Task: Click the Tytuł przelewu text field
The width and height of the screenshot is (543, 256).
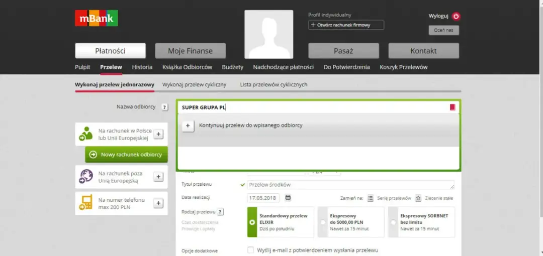Action: click(x=351, y=185)
